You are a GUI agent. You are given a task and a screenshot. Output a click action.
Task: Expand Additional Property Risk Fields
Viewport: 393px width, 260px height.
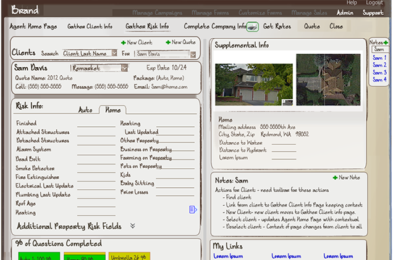132,226
